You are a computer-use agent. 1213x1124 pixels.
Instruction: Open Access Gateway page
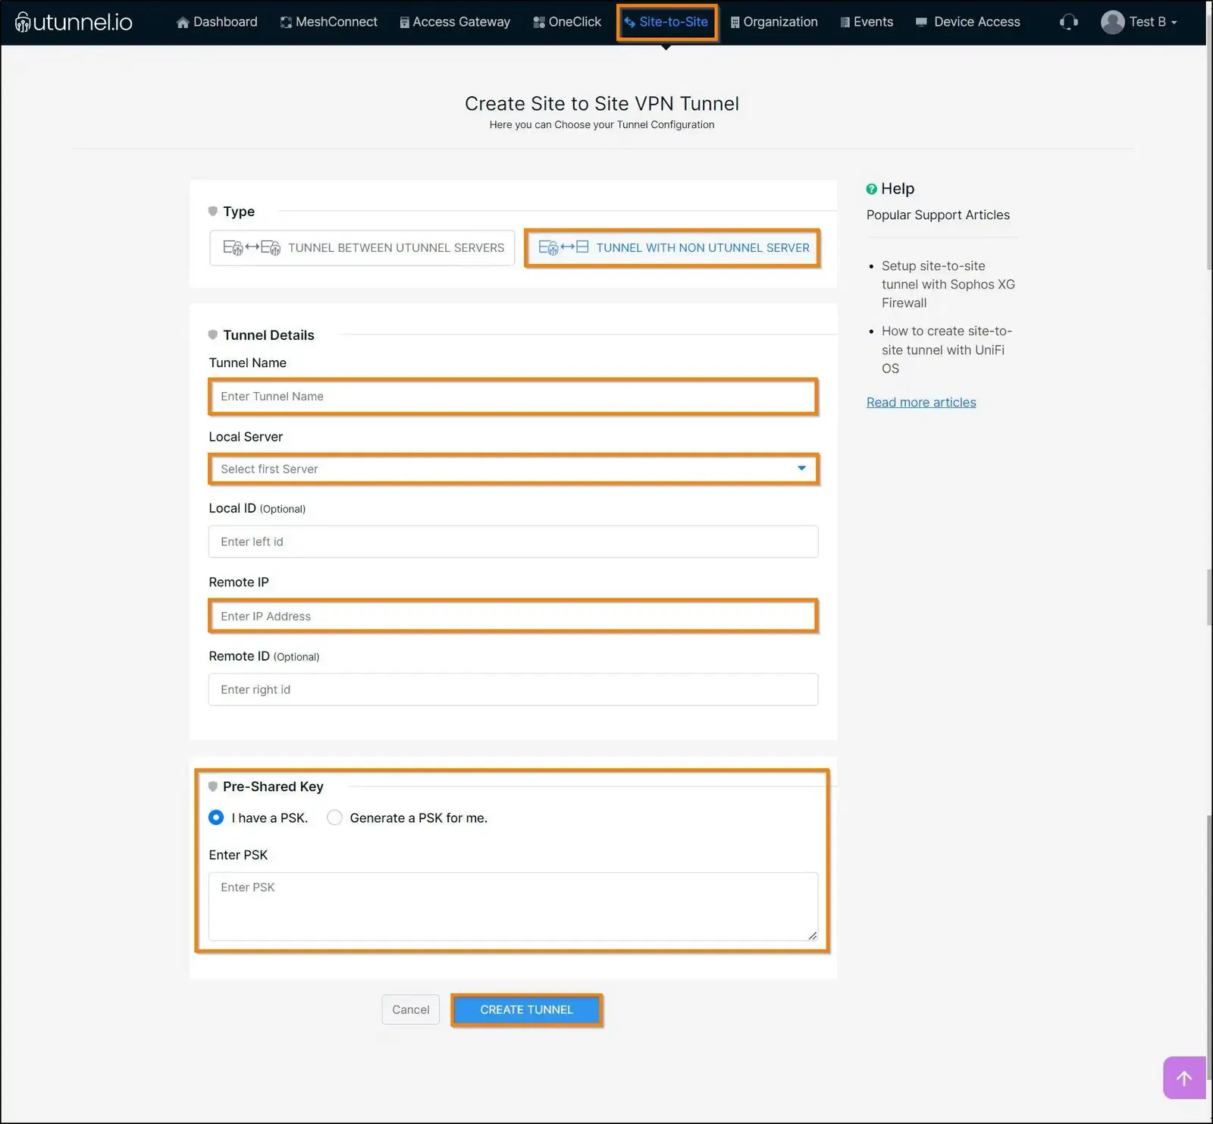[x=455, y=22]
